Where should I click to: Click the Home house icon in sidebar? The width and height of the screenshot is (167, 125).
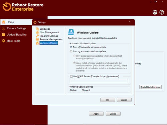4,22
